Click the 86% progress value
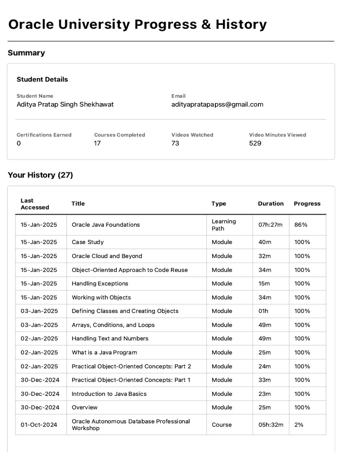This screenshot has height=455, width=341. (301, 225)
